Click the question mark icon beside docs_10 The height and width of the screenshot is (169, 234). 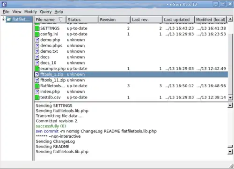37,63
